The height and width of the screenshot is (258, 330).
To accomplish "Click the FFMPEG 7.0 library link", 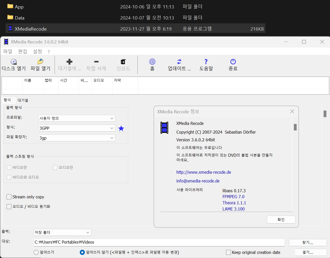I will pyautogui.click(x=233, y=197).
